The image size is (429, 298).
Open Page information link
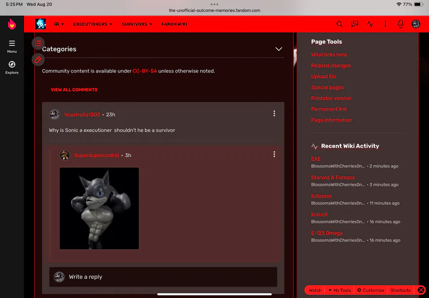[331, 120]
